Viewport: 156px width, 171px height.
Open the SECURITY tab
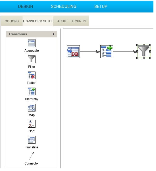pyautogui.click(x=78, y=21)
